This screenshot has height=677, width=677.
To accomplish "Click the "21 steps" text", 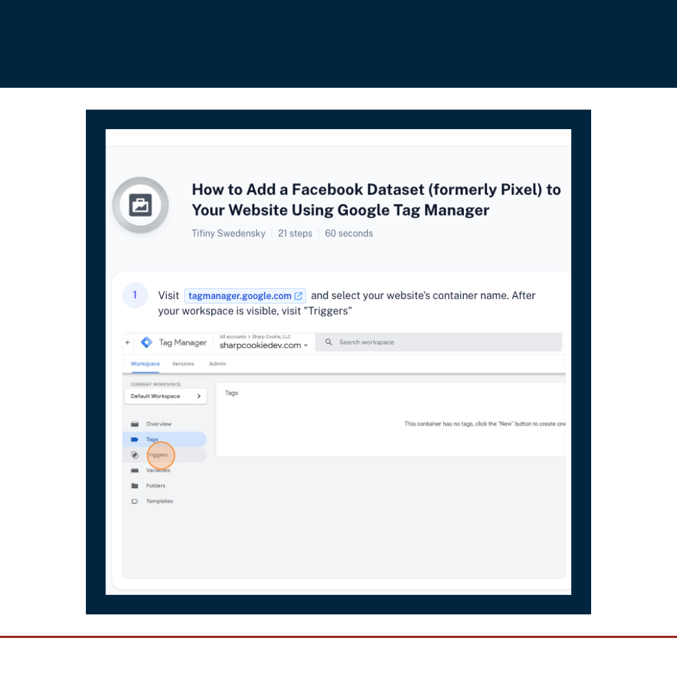I will click(x=295, y=234).
